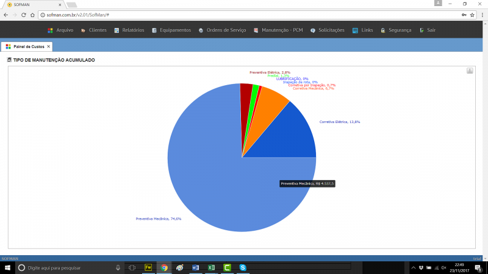Click Sair to log out
This screenshot has width=488, height=274.
click(x=431, y=30)
